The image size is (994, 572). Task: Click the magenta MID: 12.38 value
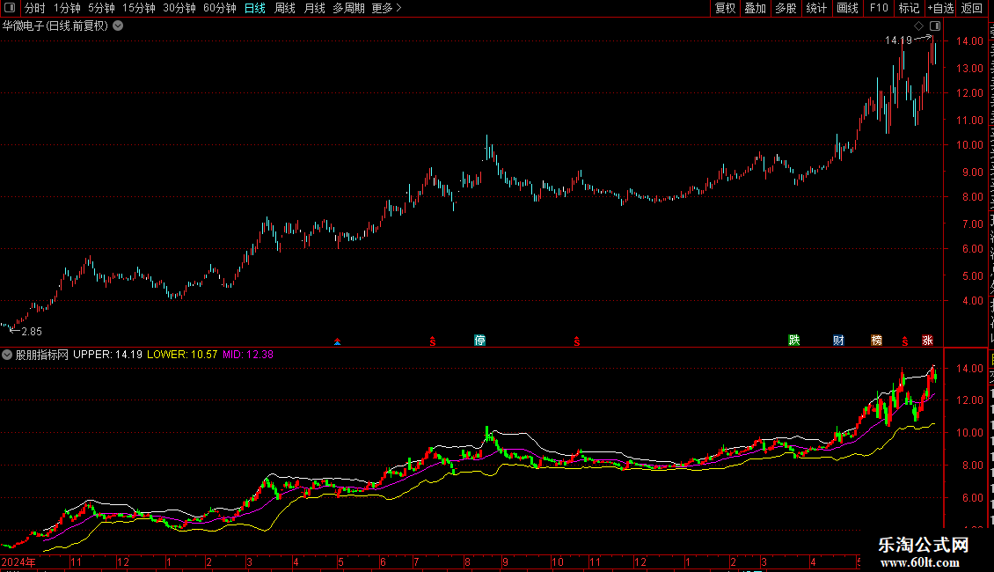click(x=248, y=355)
